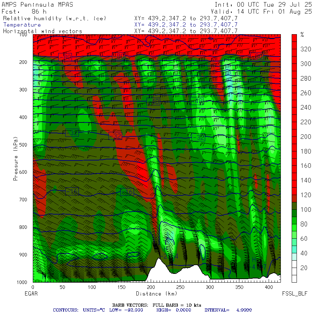The width and height of the screenshot is (314, 314).
Task: Click the 500 tick on the pressure axis
Action: (x=23, y=144)
